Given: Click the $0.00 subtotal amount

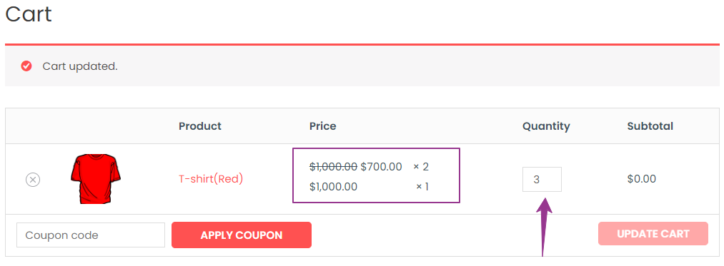Looking at the screenshot, I should (641, 179).
